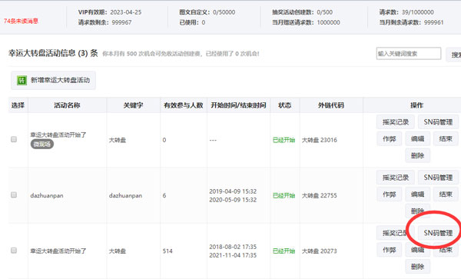The height and width of the screenshot is (279, 461).
Task: Click the VIP有效期 2023-04-25 text
Action: (x=110, y=12)
